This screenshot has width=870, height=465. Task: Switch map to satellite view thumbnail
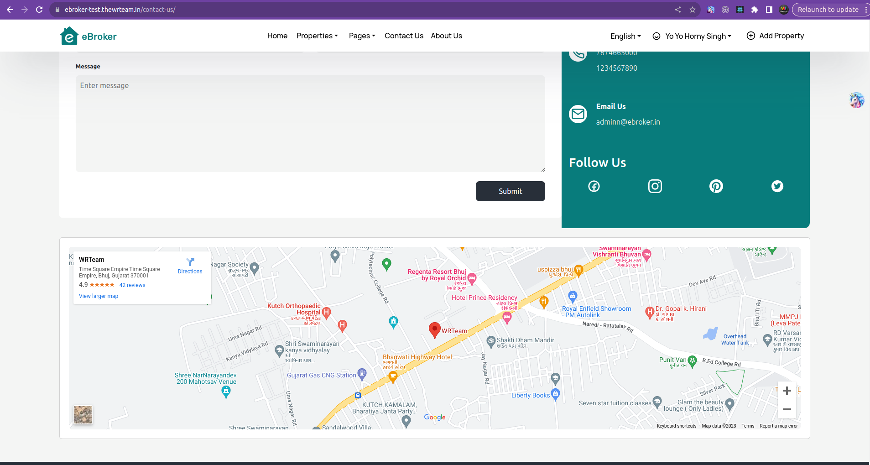coord(83,415)
